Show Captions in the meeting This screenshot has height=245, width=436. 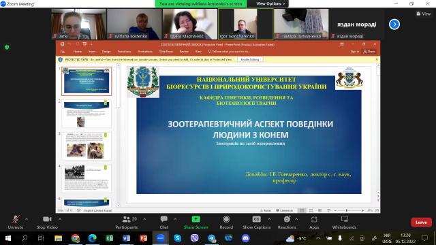(256, 223)
